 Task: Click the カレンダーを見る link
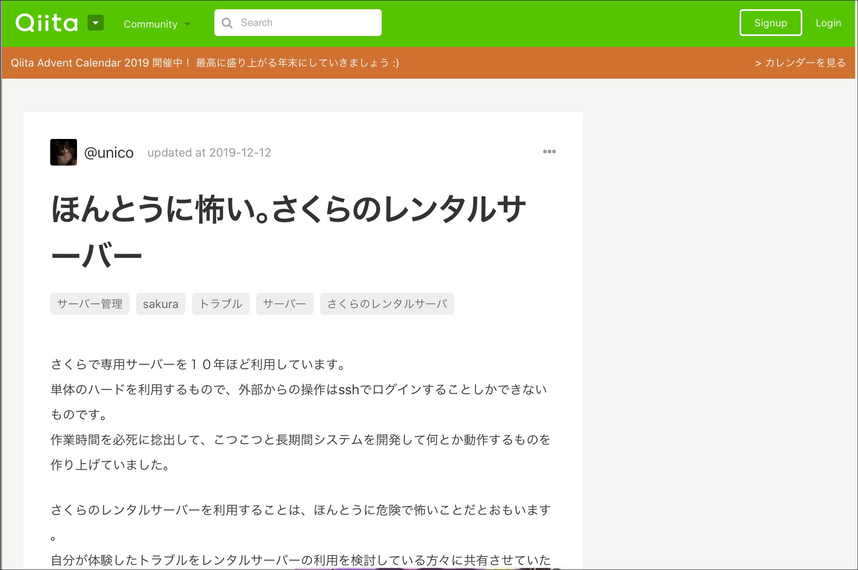coord(800,63)
